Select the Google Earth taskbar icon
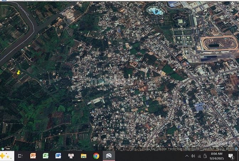Screen dimensions: 239x161 [x=109, y=156]
